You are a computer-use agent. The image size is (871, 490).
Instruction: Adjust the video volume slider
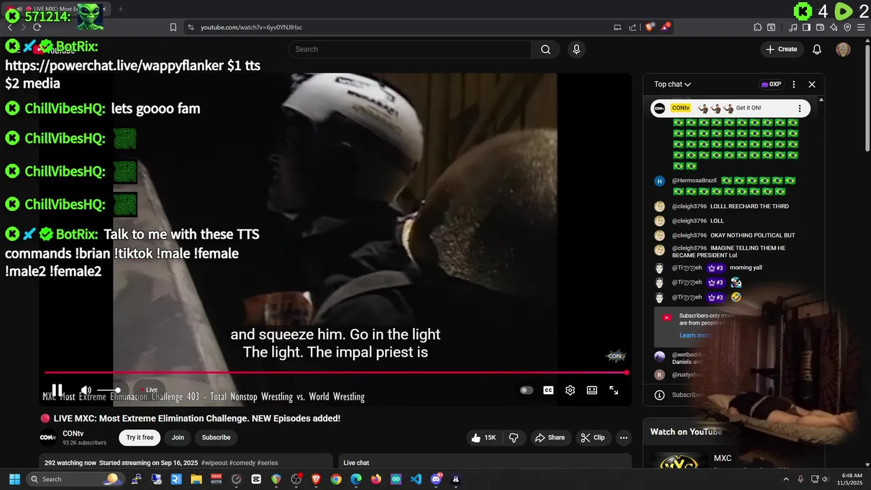109,390
